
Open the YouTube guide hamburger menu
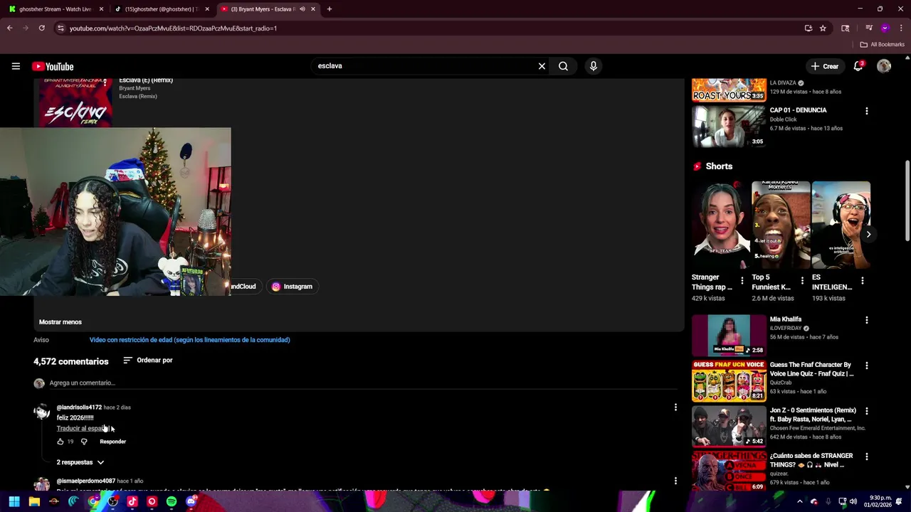click(x=16, y=66)
